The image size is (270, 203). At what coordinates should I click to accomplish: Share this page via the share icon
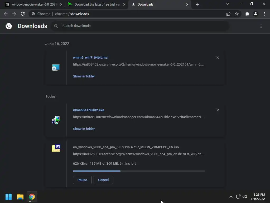(228, 14)
